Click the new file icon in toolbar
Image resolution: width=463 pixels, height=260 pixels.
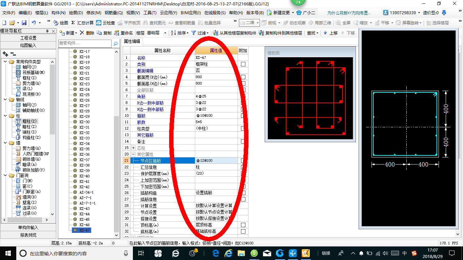4,23
